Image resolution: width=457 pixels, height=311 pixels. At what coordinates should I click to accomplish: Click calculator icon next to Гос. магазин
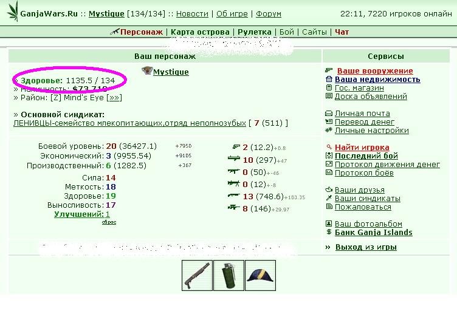pyautogui.click(x=329, y=87)
